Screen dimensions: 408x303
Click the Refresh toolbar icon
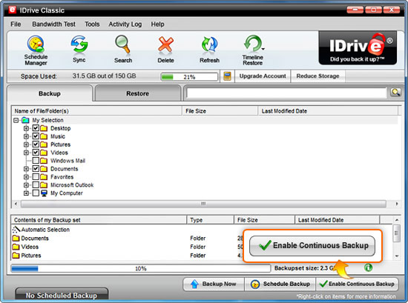[209, 50]
